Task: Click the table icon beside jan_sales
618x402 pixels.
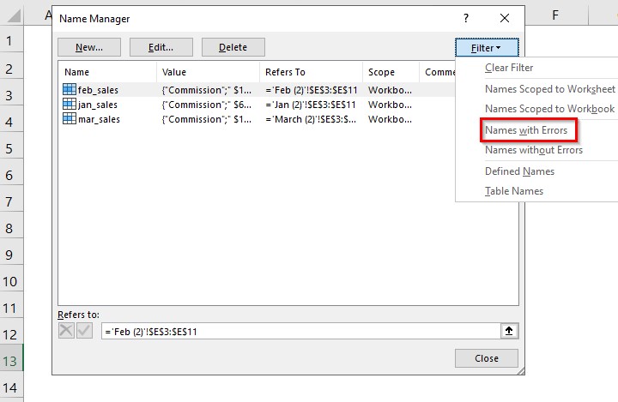Action: pos(70,104)
